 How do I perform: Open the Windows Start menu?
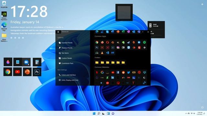[x=94, y=113]
